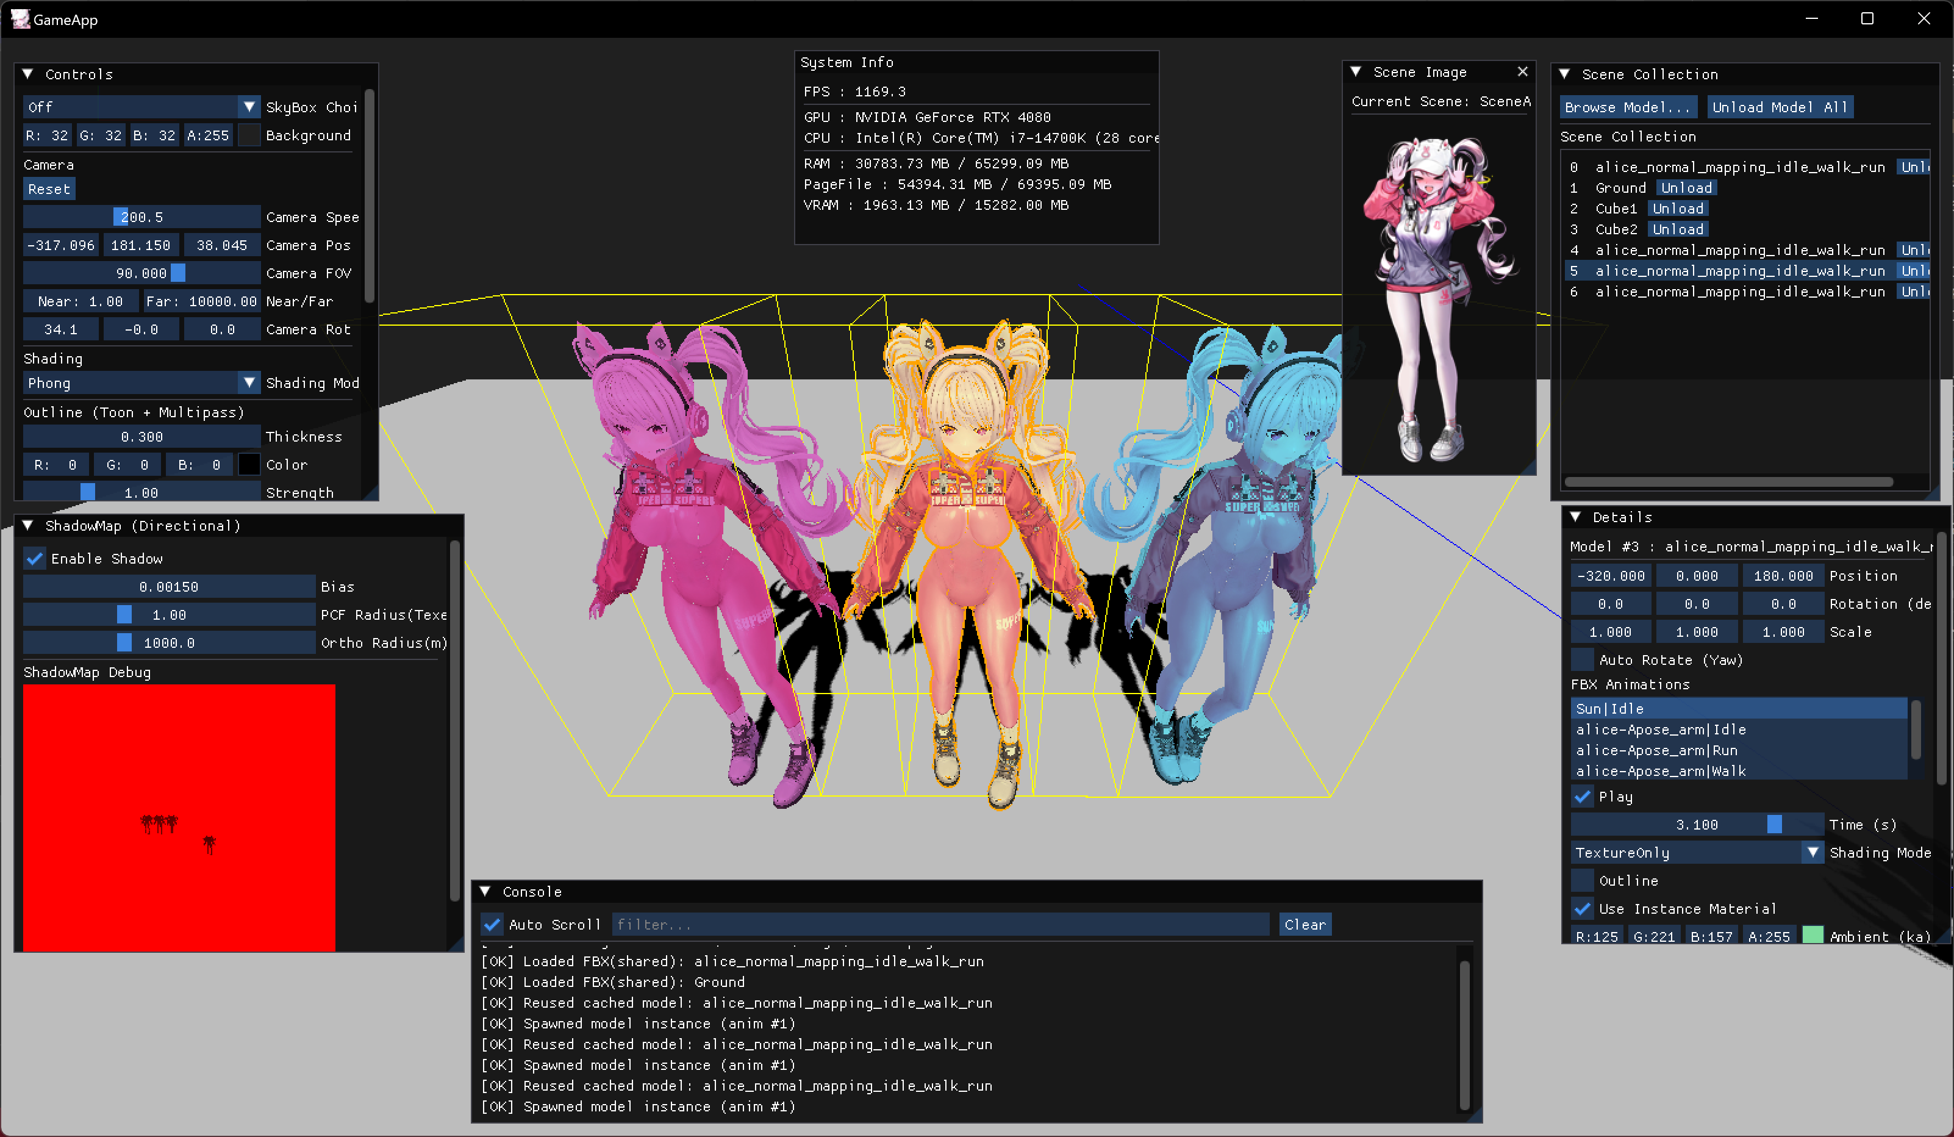Select Cube1 in the scene collection
Viewport: 1954px width, 1137px height.
pyautogui.click(x=1616, y=209)
